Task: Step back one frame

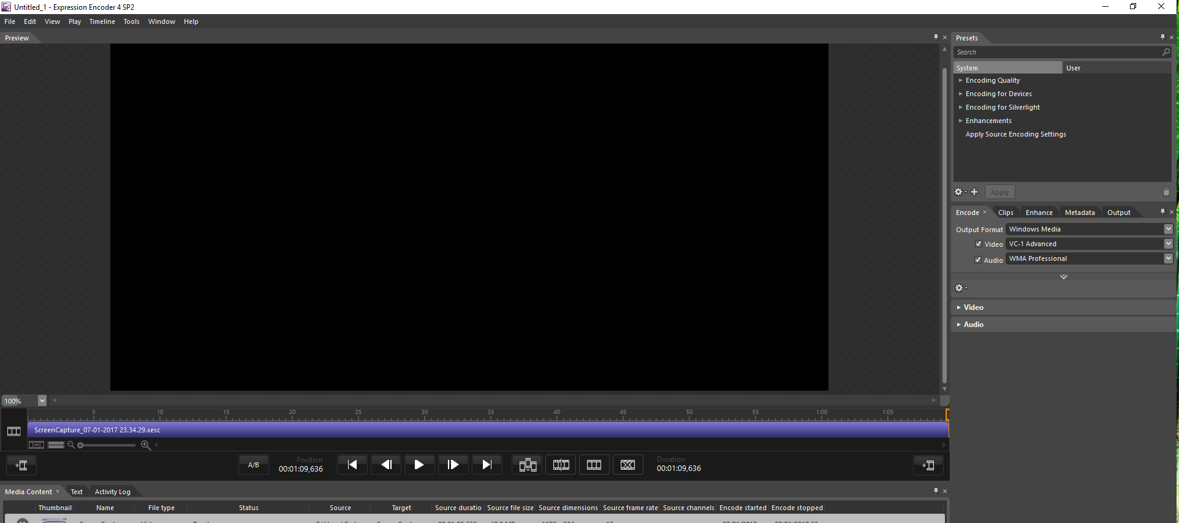Action: coord(386,465)
